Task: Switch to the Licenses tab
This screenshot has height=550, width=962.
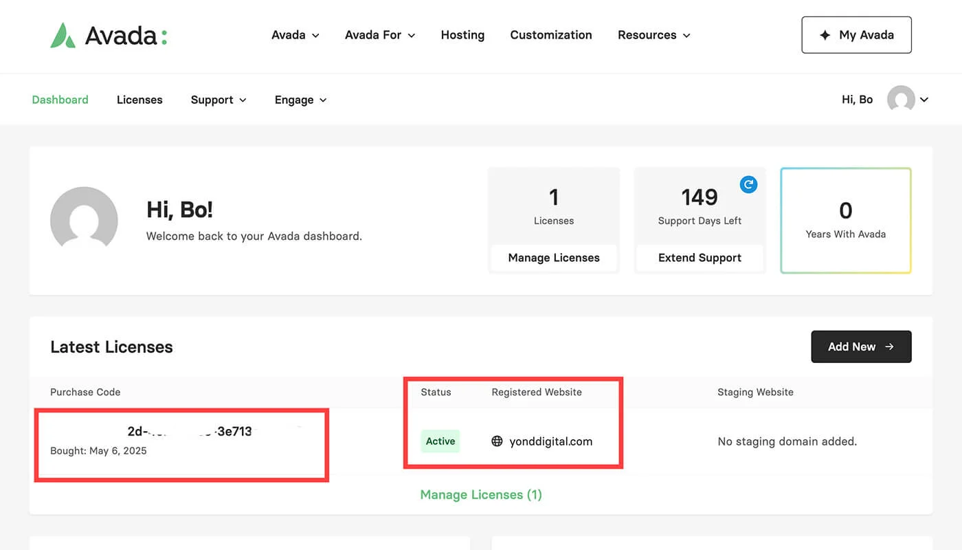Action: [139, 100]
